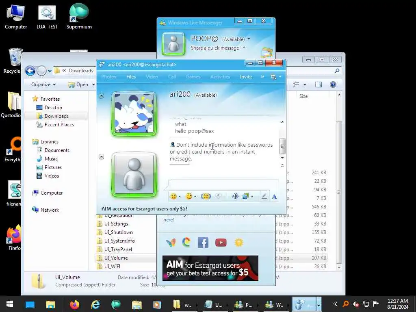The height and width of the screenshot is (312, 416).
Task: Open the change font AB icon
Action: 235,196
